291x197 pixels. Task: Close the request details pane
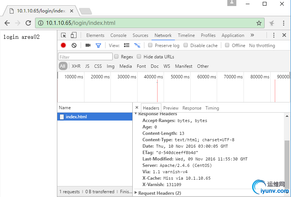137,107
